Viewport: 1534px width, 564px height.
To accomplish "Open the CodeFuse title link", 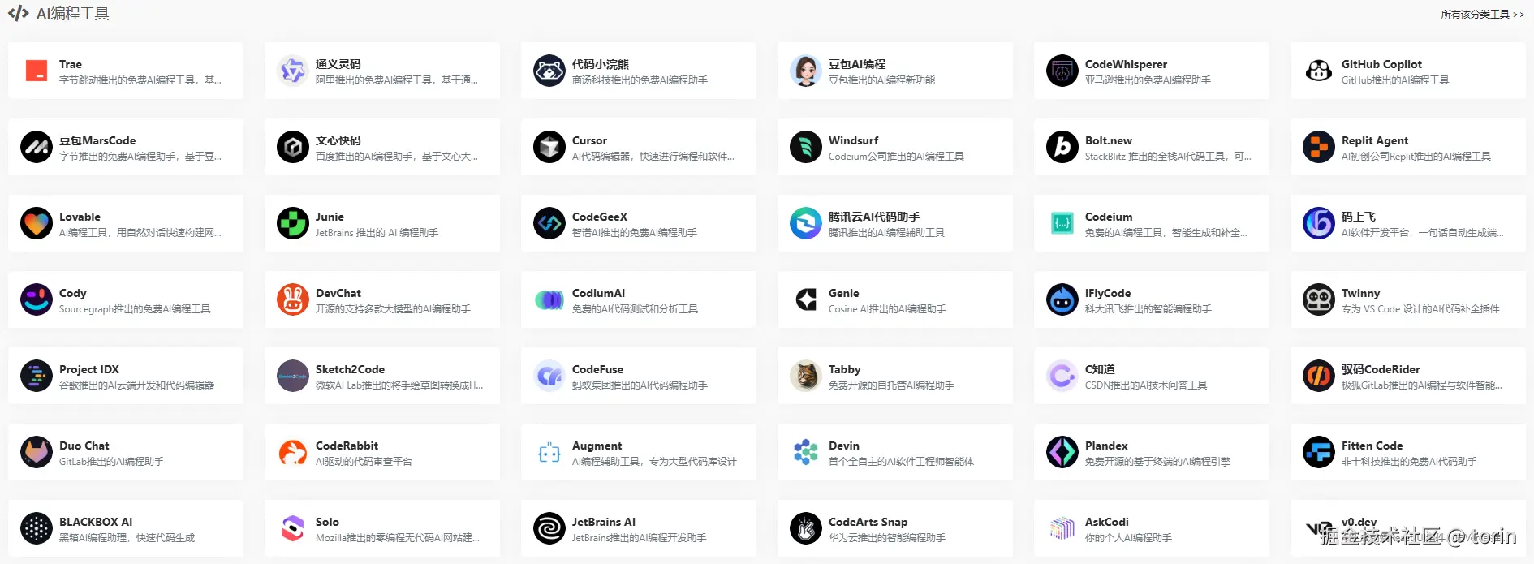I will 597,369.
